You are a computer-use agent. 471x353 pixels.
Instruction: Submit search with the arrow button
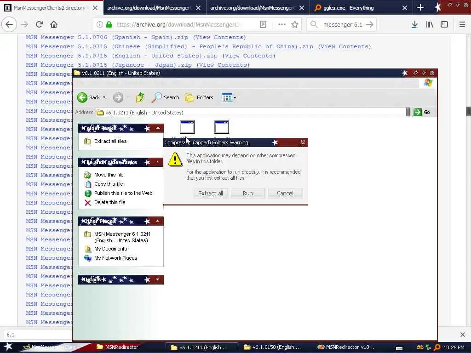[x=370, y=25]
